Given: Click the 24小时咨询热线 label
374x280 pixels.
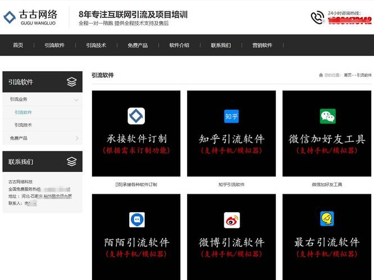Looking at the screenshot, I should [x=344, y=13].
